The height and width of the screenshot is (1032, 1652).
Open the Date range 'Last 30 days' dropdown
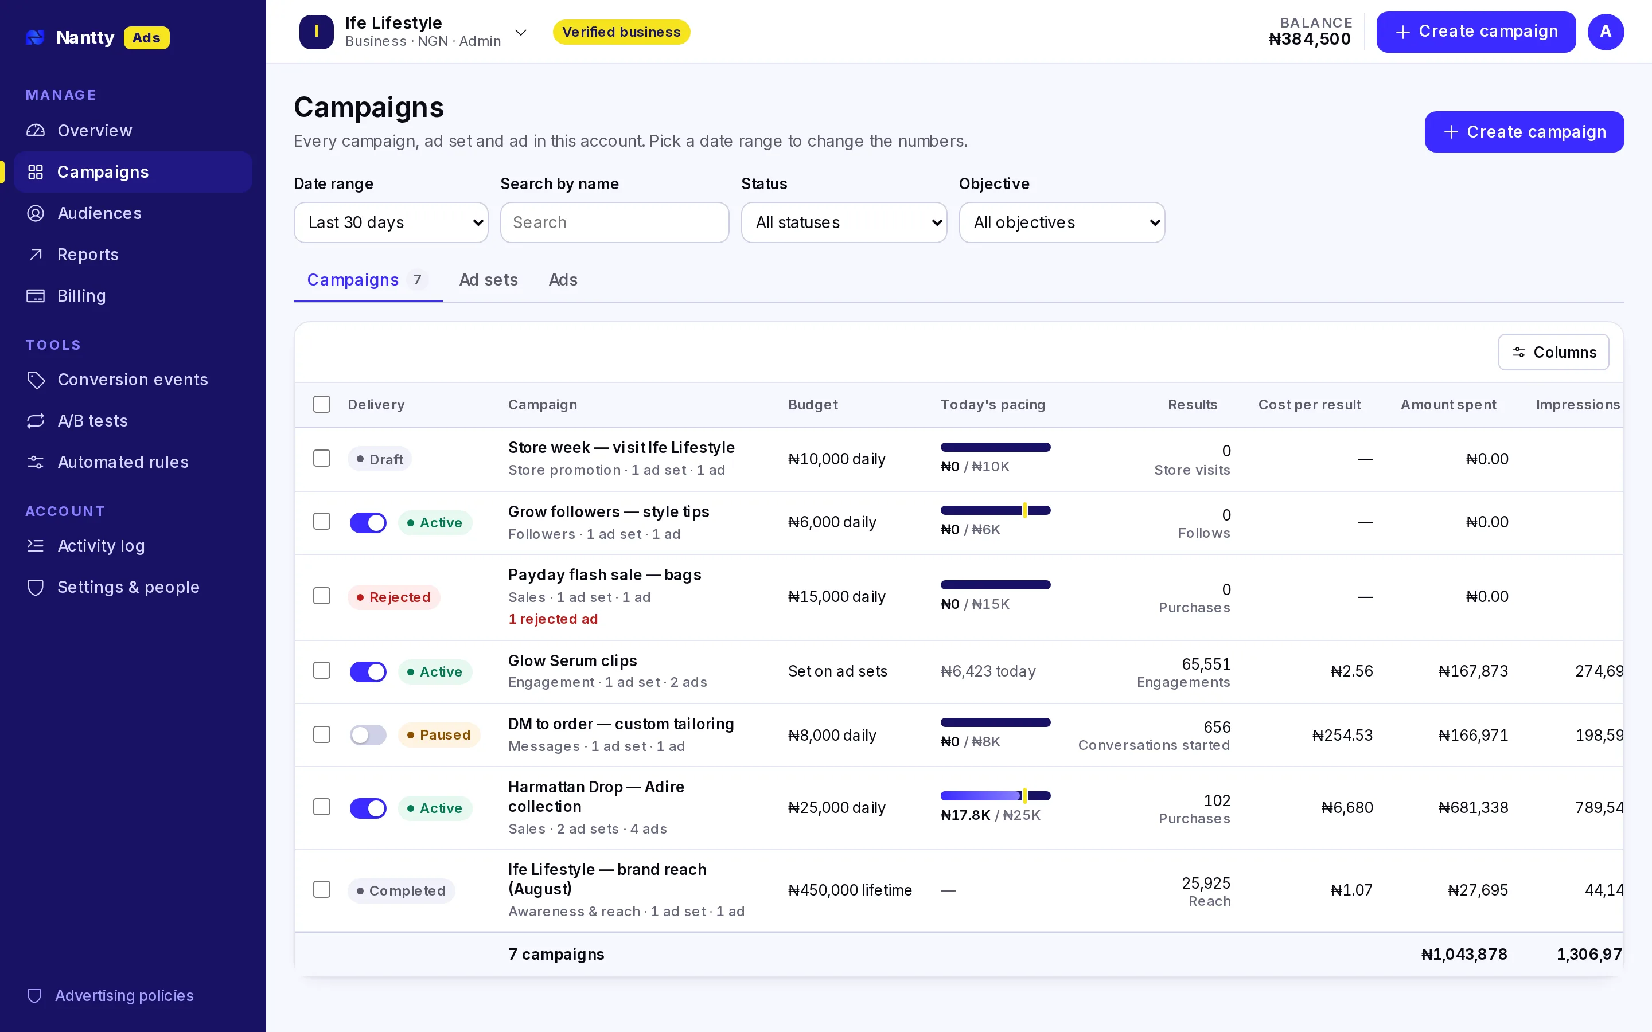[x=391, y=222]
